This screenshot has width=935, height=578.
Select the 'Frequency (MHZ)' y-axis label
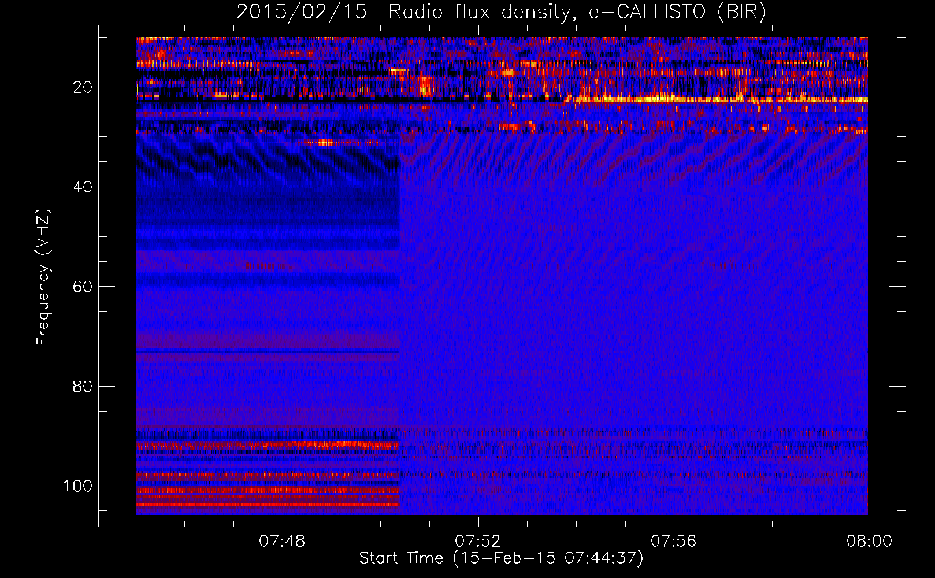pos(43,277)
